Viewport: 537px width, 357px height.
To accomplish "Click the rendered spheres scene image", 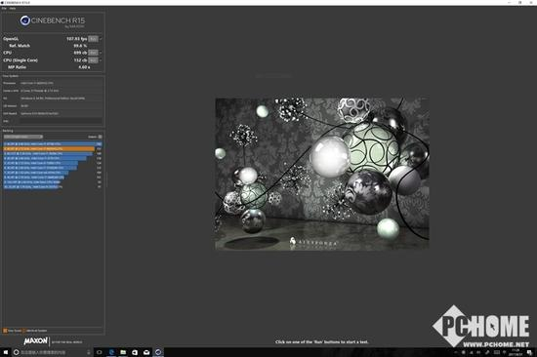I will (x=322, y=174).
